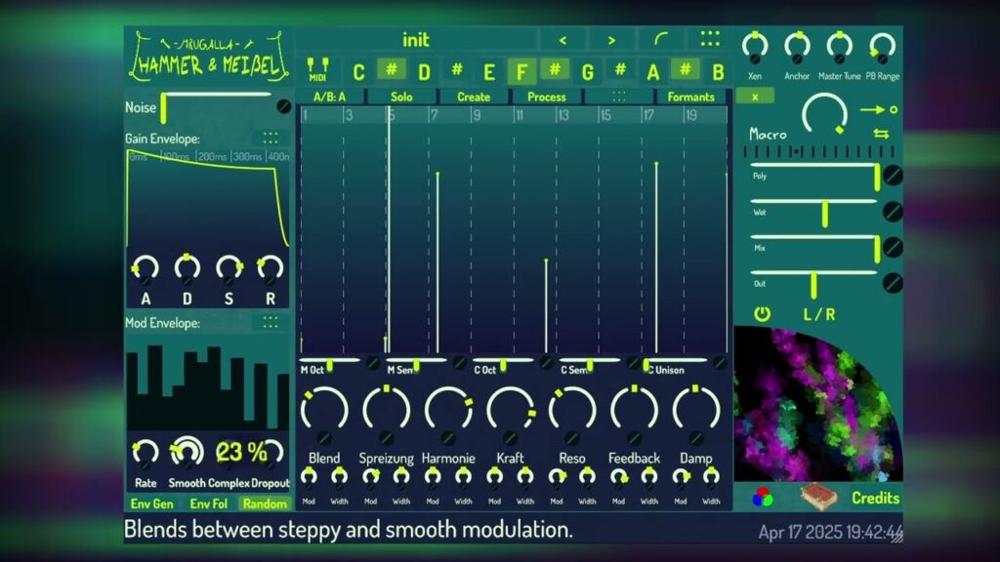Click the Blend knob
Screen dimensions: 1000x562
pyautogui.click(x=324, y=408)
